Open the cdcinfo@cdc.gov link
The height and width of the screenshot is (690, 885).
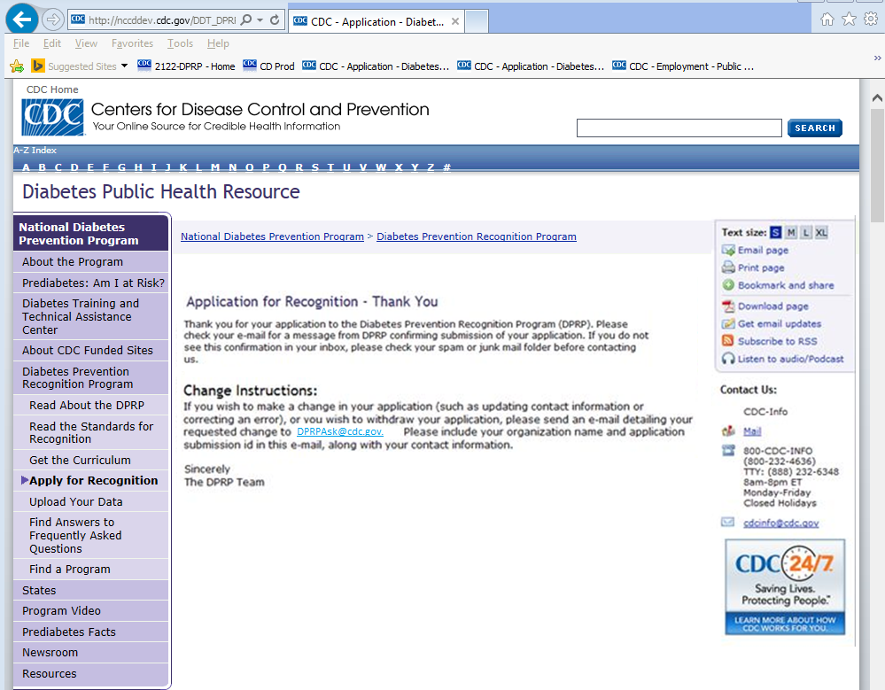780,523
